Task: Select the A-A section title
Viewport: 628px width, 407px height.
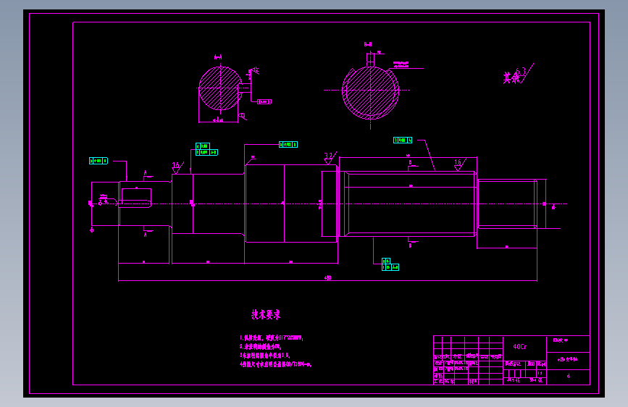Action: tap(218, 57)
